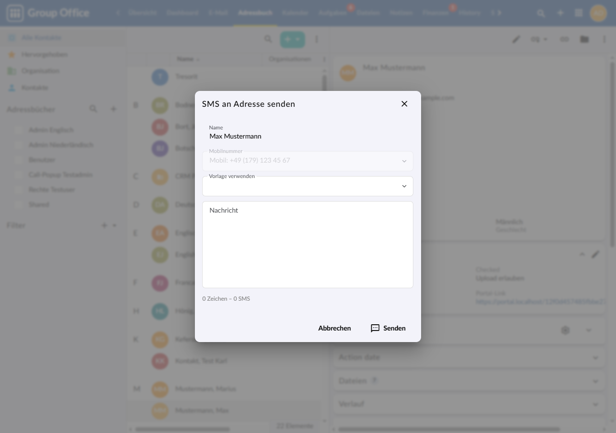
Task: Open the Aufgaben tab
Action: [333, 13]
